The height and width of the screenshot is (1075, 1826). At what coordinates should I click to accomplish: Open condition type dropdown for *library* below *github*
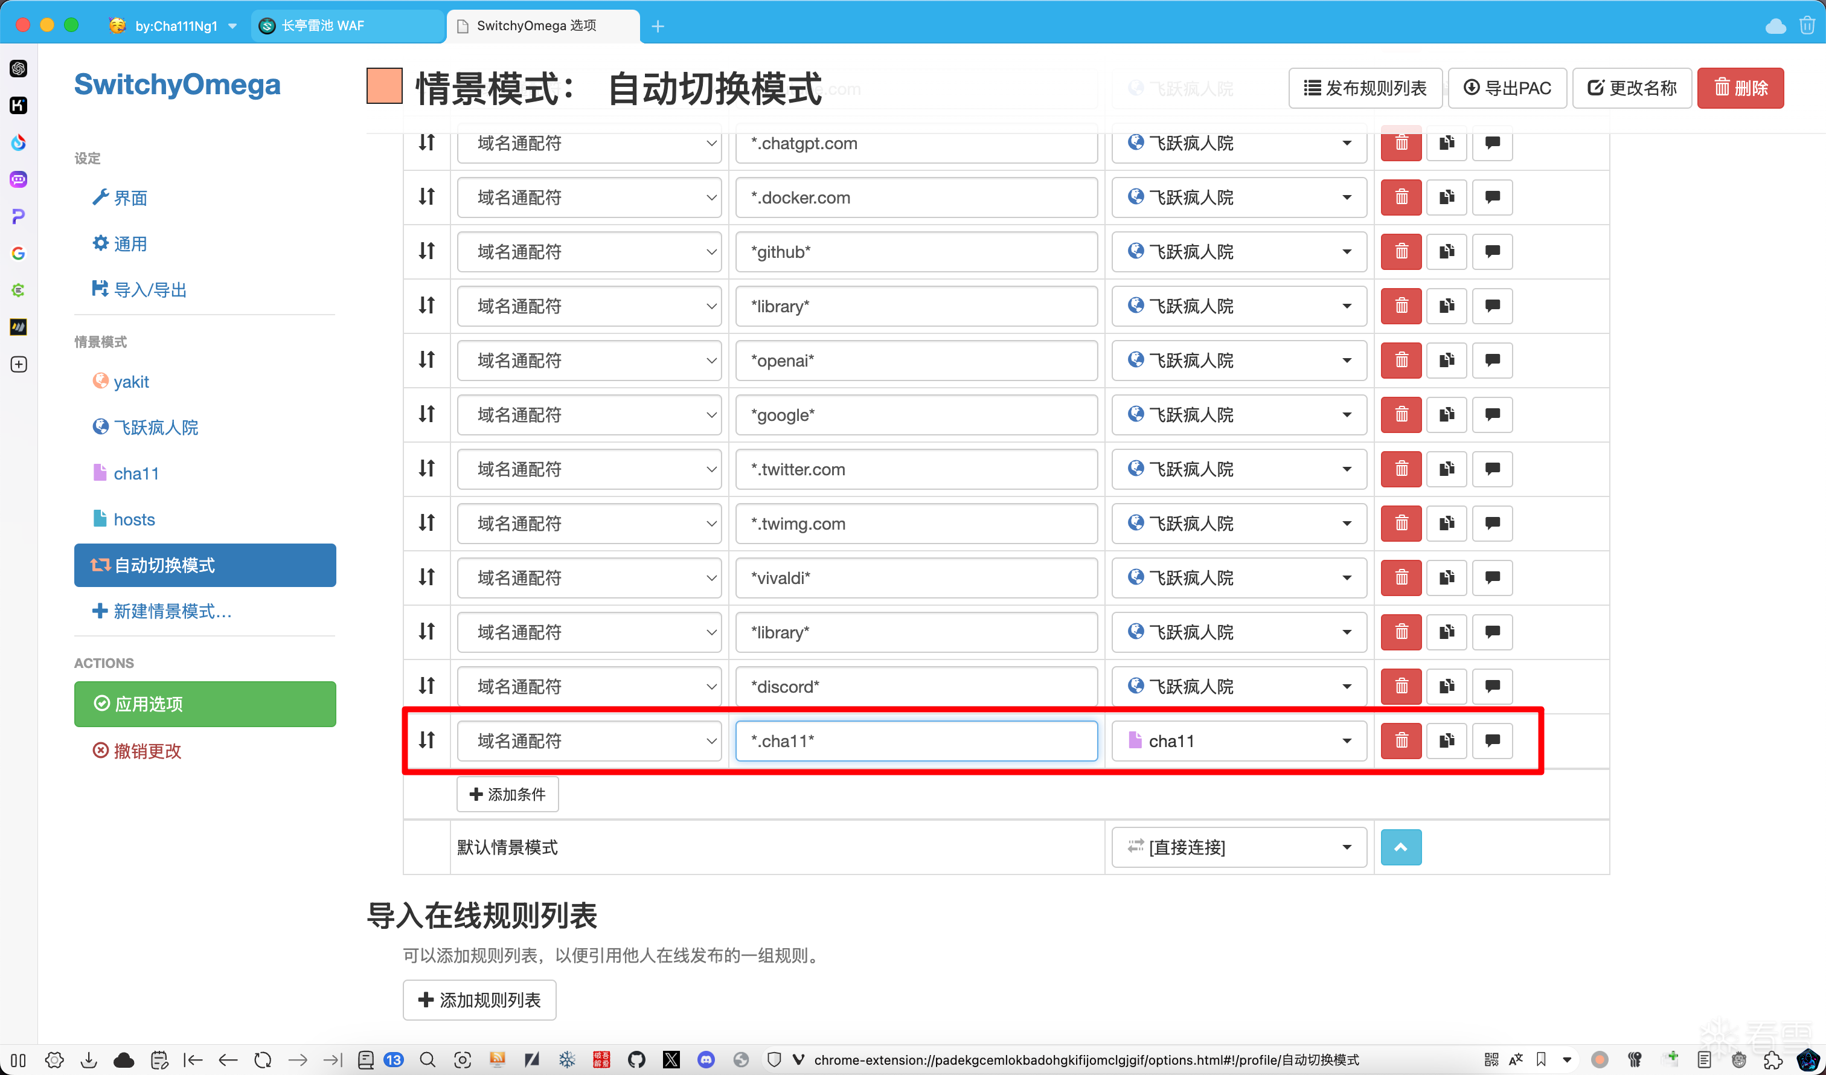point(589,306)
